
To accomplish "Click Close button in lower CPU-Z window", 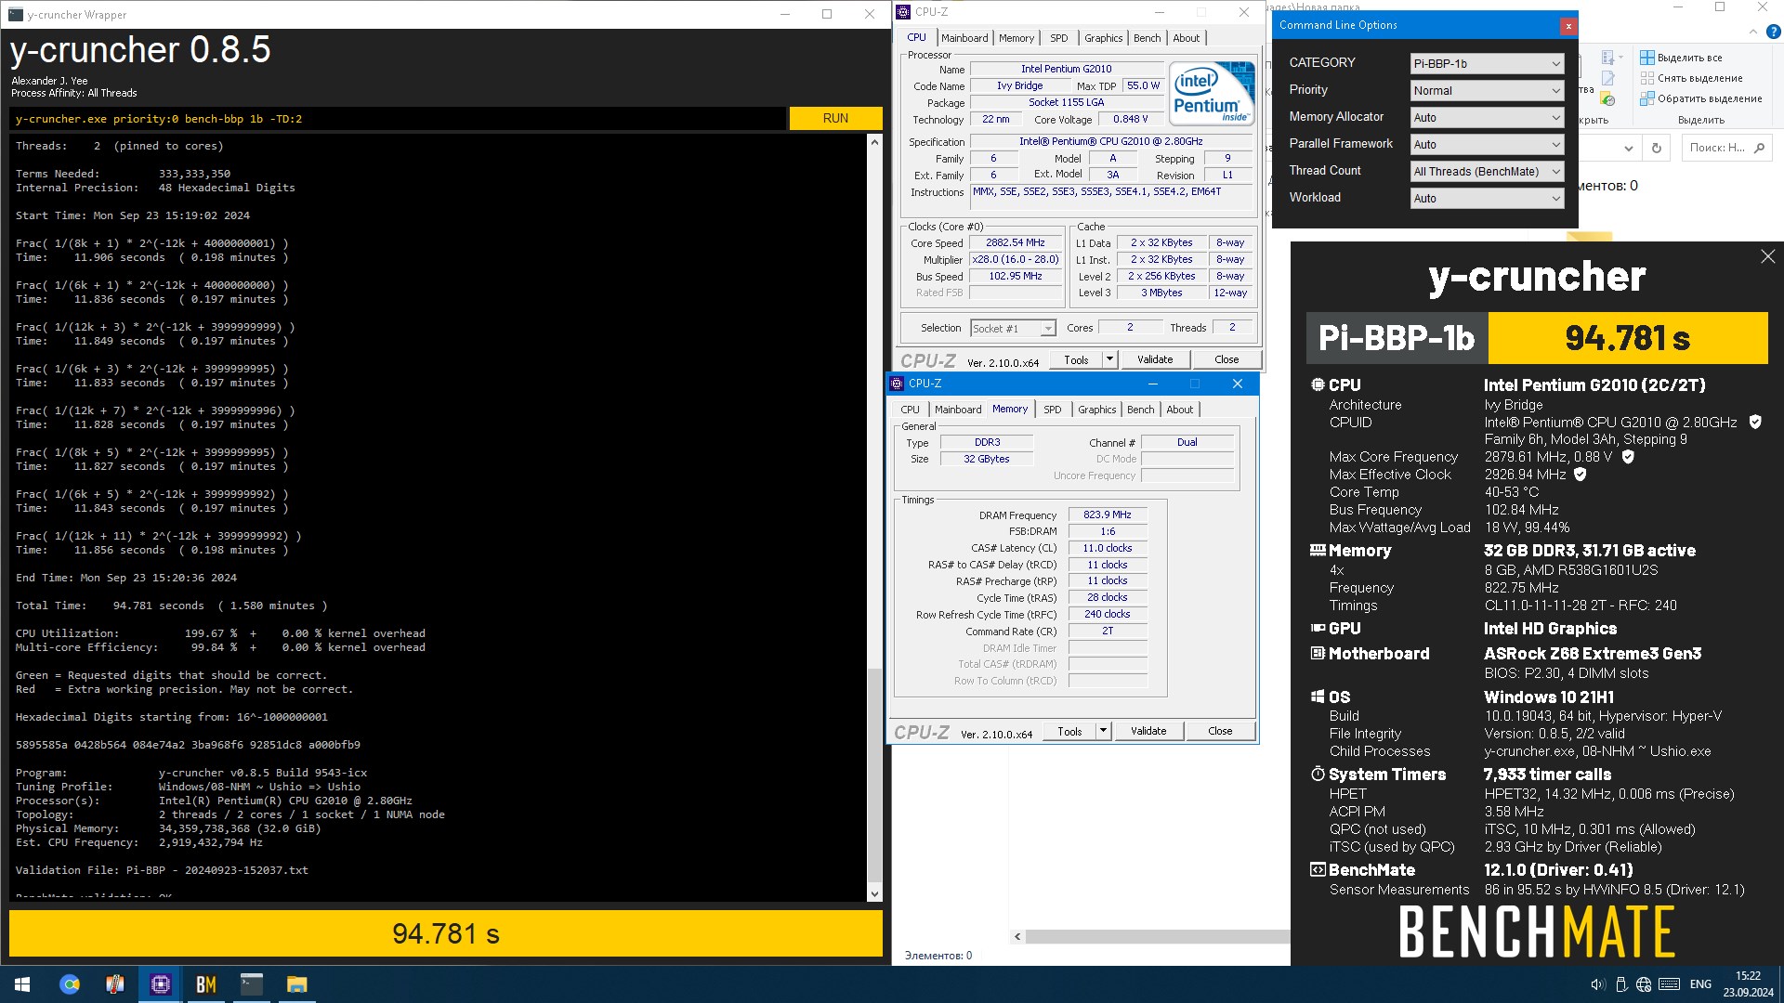I will click(x=1220, y=731).
